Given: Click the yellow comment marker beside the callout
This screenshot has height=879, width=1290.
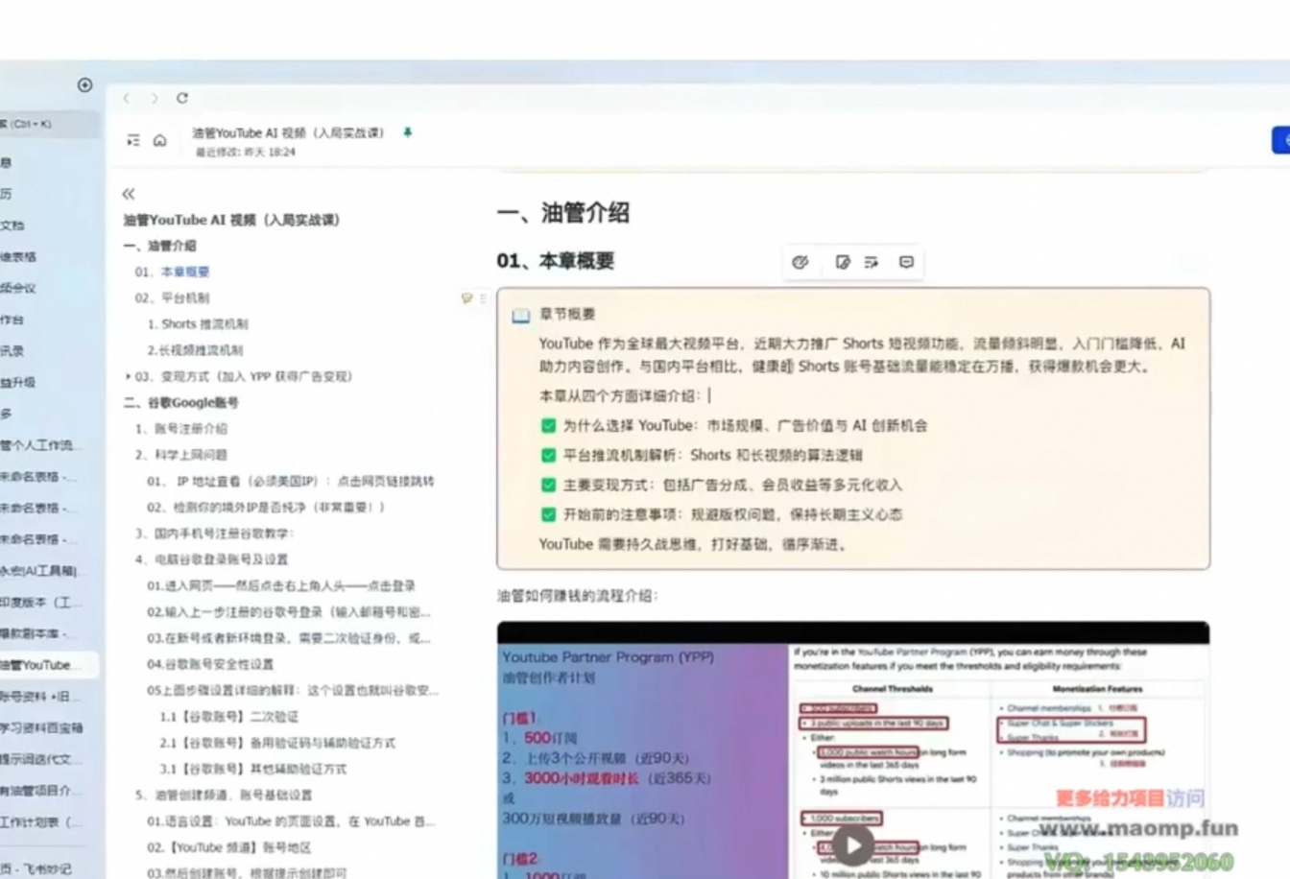Looking at the screenshot, I should point(467,298).
